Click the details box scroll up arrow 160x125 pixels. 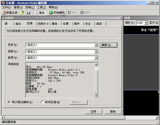pyautogui.click(x=96, y=64)
